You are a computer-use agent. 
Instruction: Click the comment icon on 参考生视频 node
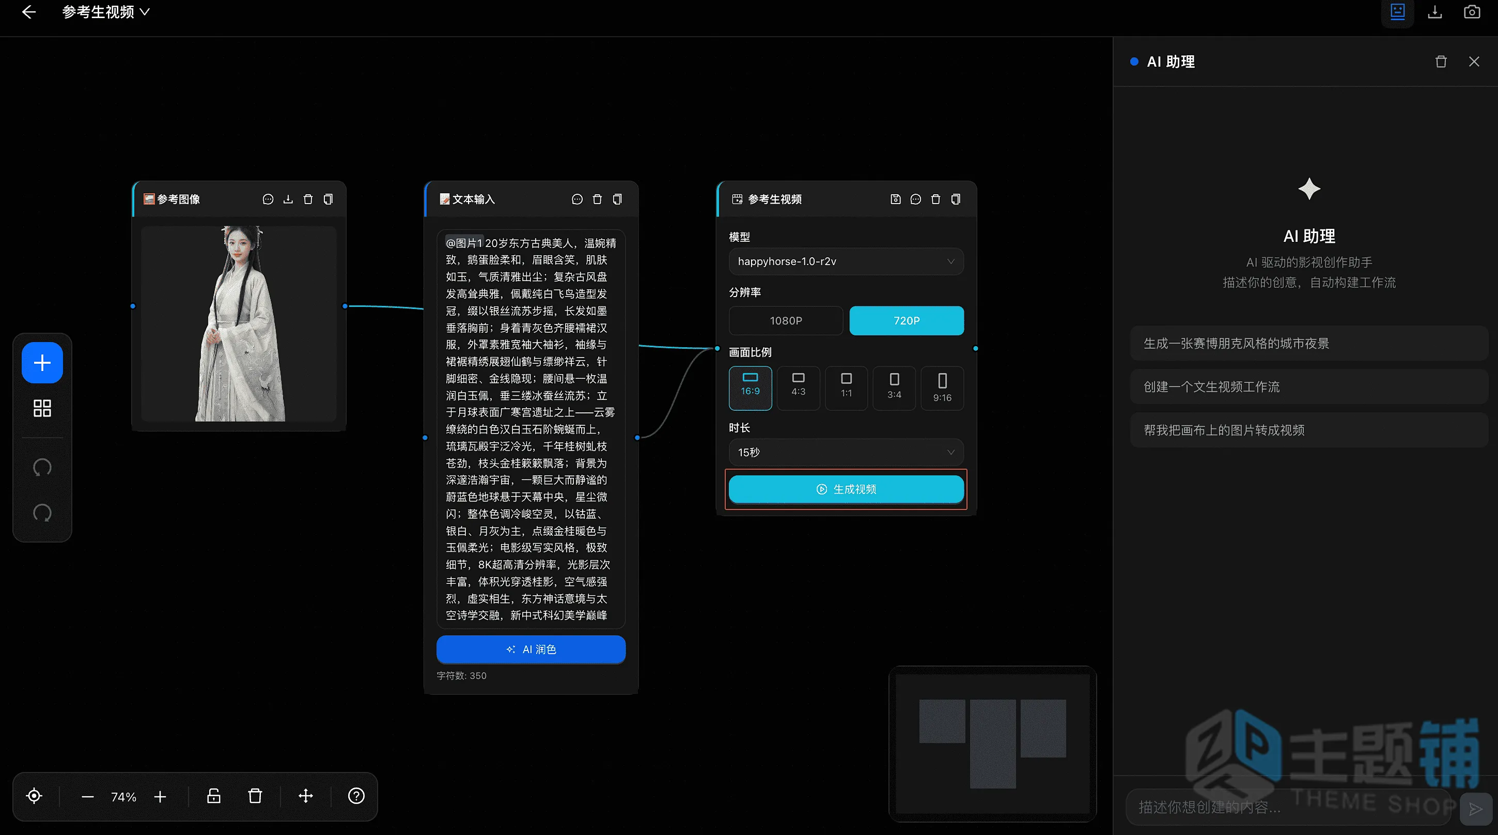point(915,199)
